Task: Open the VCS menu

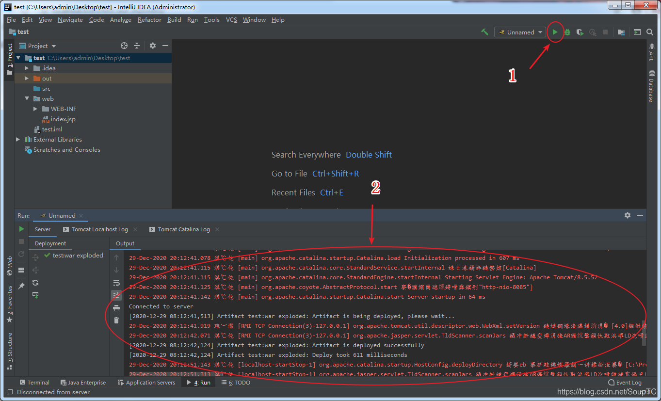Action: [x=231, y=20]
